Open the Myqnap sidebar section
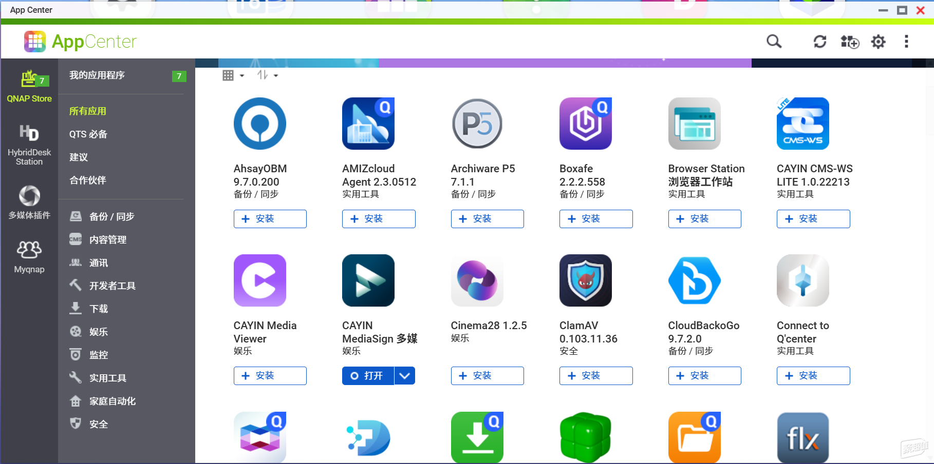 coord(29,257)
